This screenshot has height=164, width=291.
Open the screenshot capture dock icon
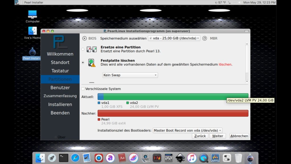[145, 158]
